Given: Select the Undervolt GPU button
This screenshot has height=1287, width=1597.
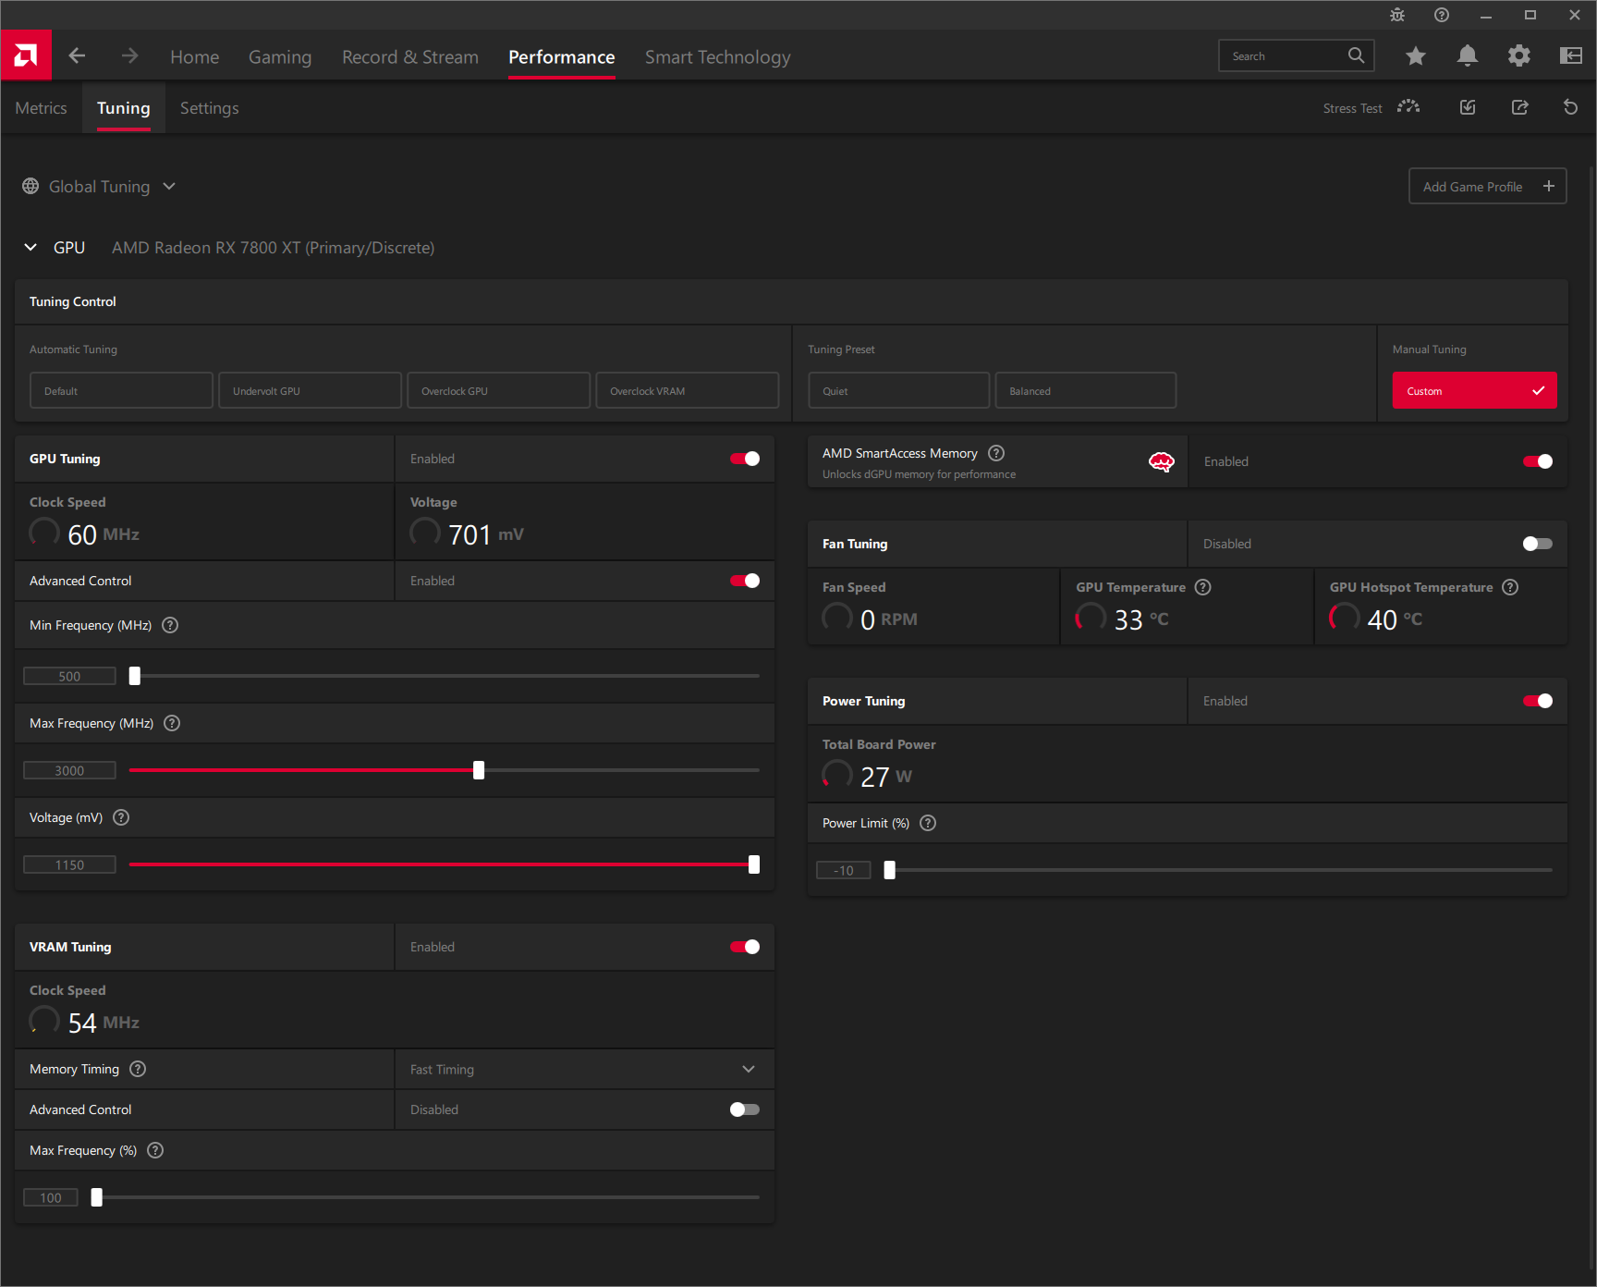Looking at the screenshot, I should click(x=310, y=390).
